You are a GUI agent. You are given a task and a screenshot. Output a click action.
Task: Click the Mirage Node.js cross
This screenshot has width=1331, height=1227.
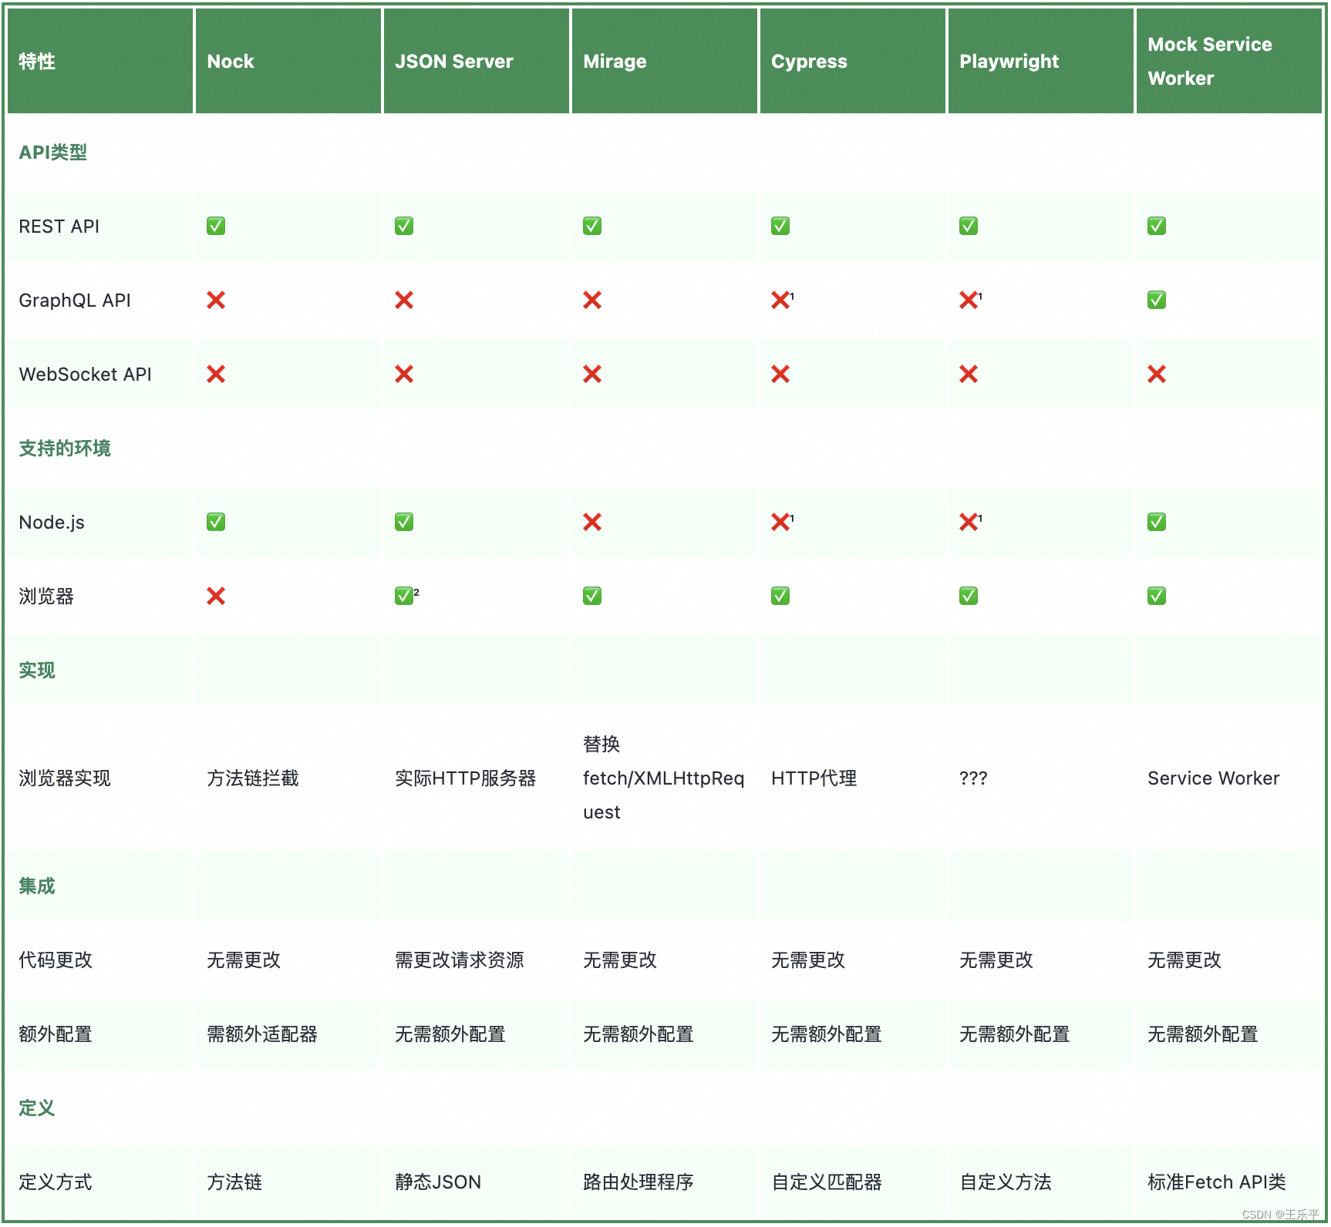[x=592, y=522]
